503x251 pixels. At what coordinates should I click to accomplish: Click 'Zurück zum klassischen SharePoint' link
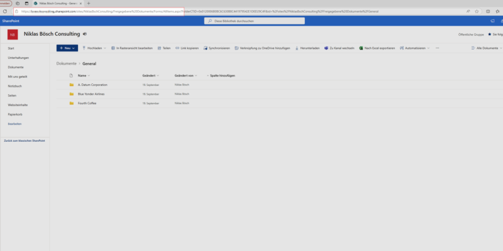tap(25, 141)
